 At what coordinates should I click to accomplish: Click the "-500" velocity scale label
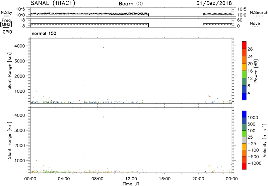click(x=253, y=157)
